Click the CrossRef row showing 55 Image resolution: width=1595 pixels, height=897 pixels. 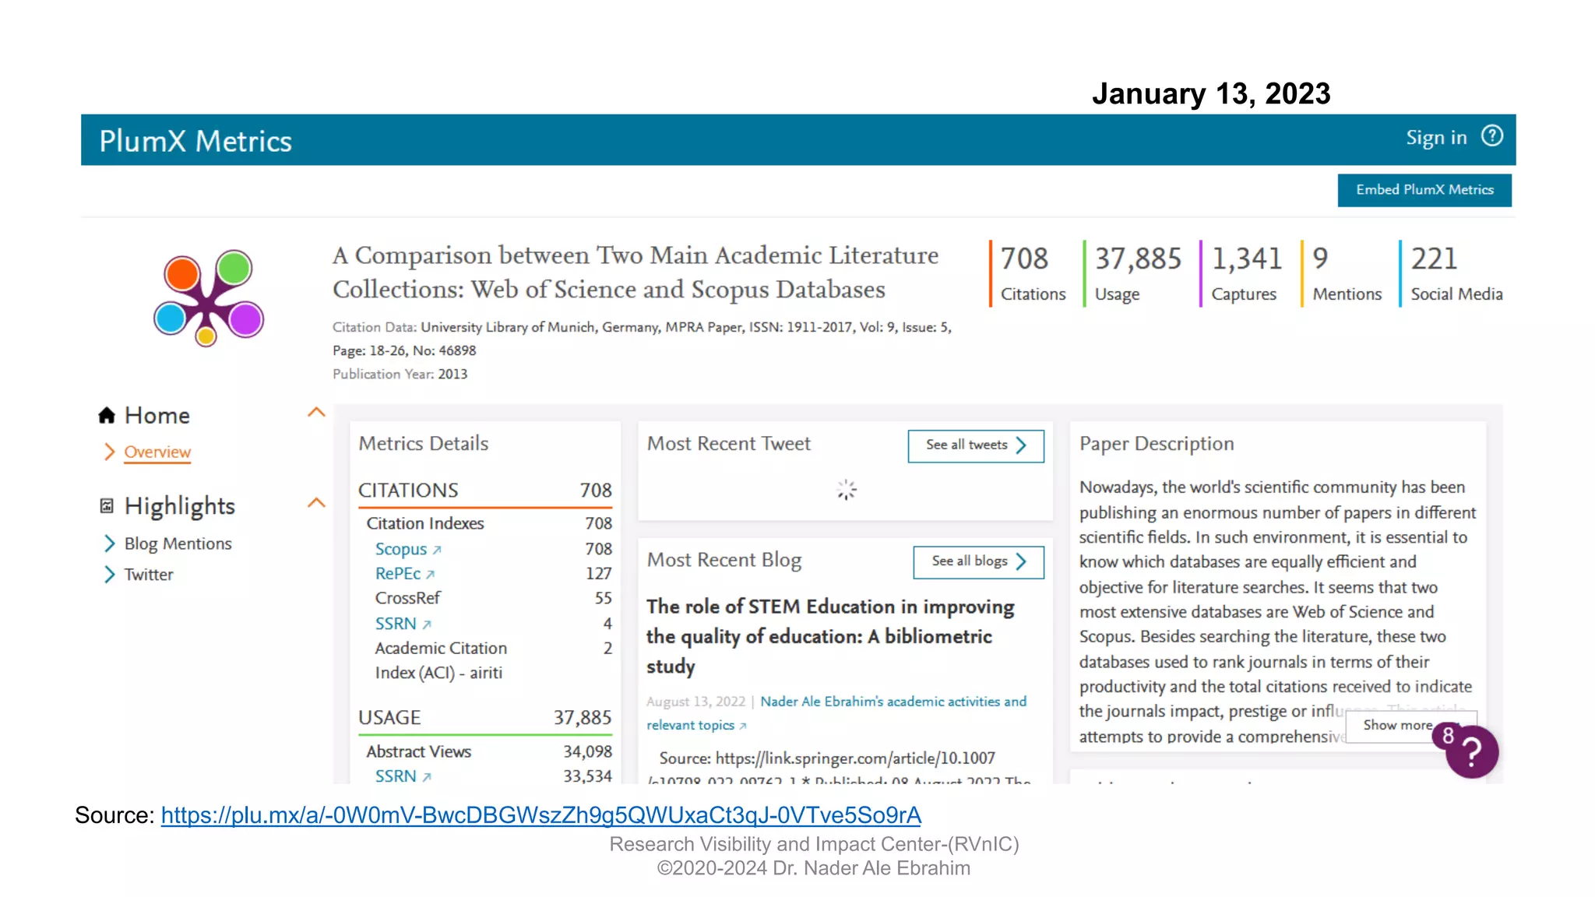(x=493, y=598)
